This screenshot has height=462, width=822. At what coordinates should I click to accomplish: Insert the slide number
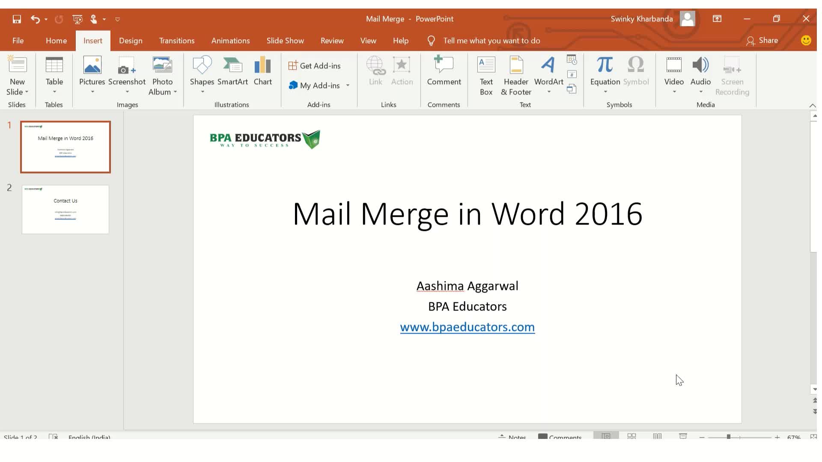572,74
